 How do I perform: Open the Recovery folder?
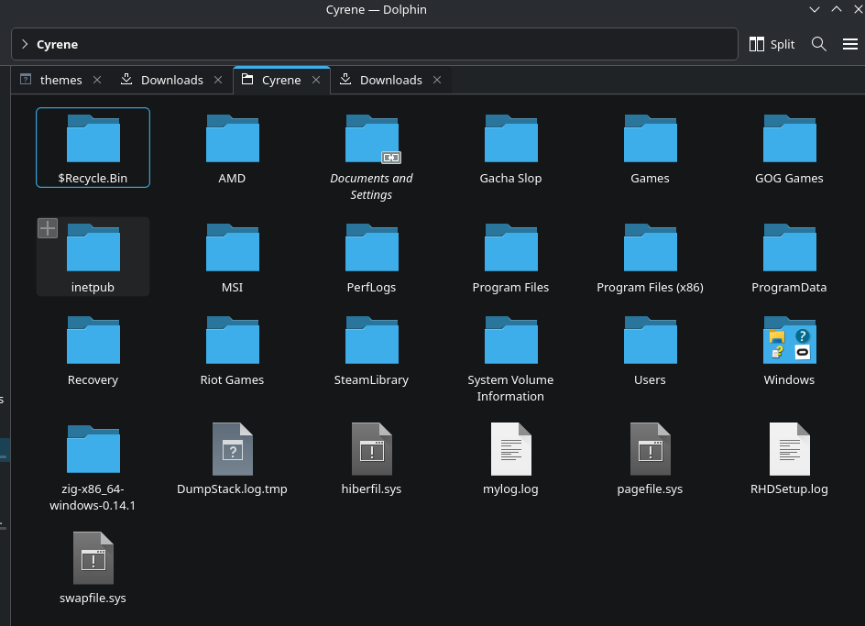coord(93,340)
